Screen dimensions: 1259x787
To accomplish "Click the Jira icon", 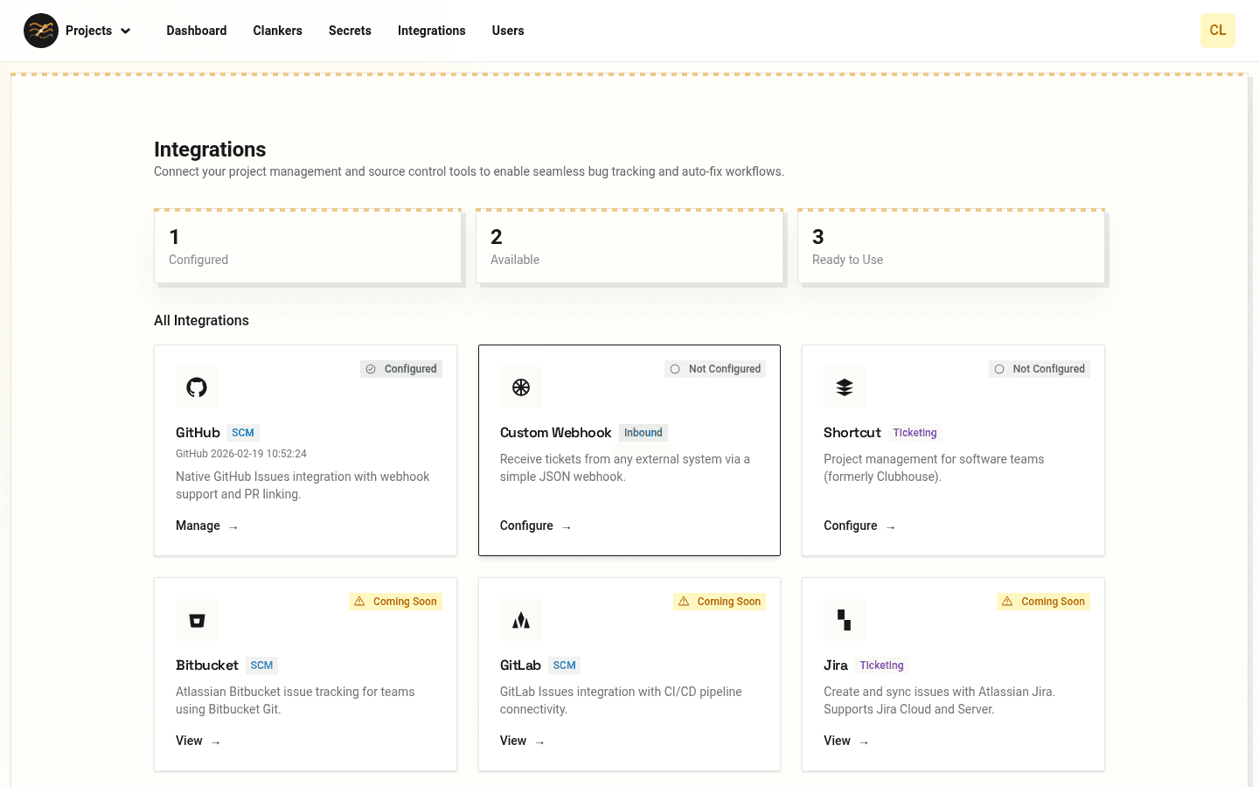I will pyautogui.click(x=844, y=619).
